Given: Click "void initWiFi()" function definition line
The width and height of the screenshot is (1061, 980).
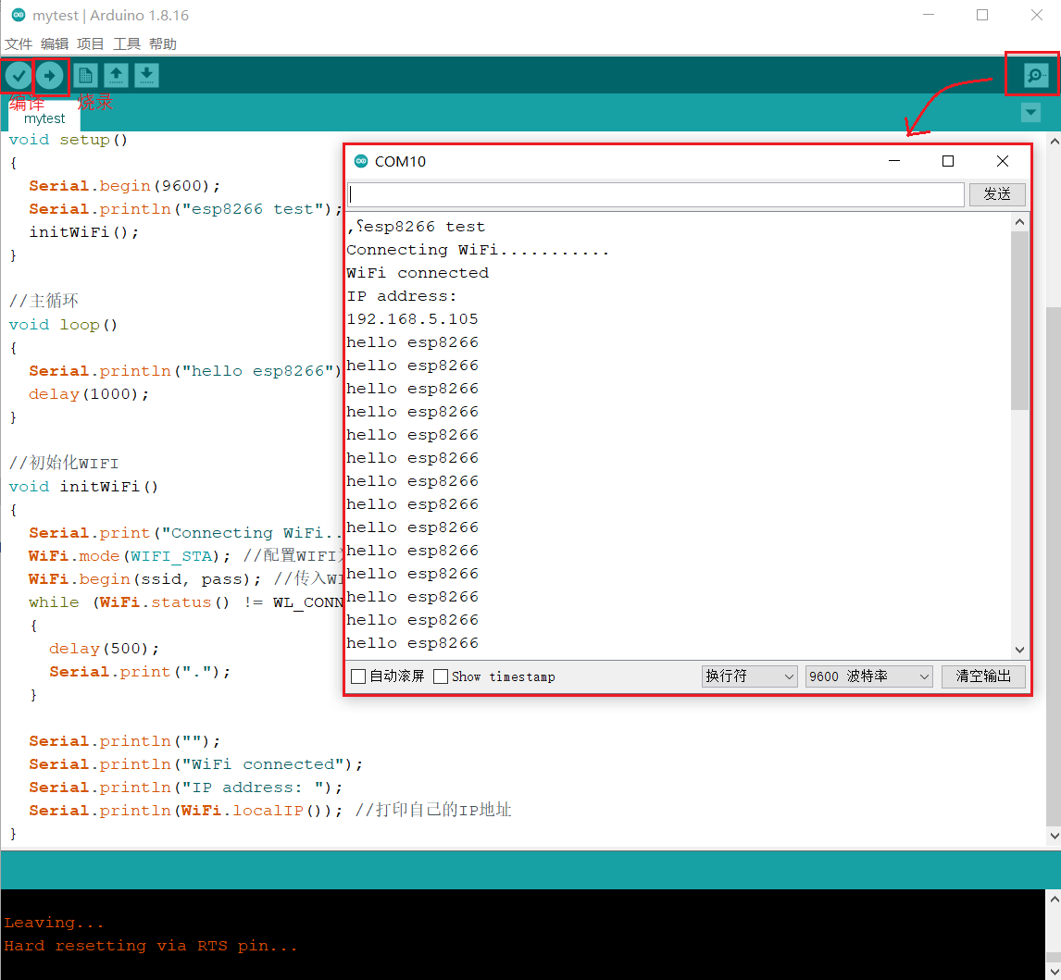Looking at the screenshot, I should point(83,487).
